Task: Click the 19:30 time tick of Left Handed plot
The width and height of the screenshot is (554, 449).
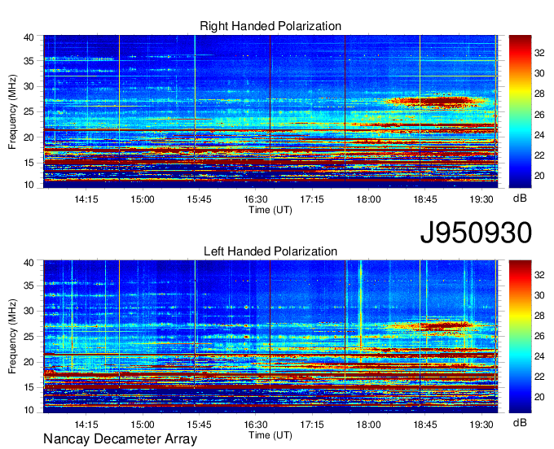Action: coord(481,424)
